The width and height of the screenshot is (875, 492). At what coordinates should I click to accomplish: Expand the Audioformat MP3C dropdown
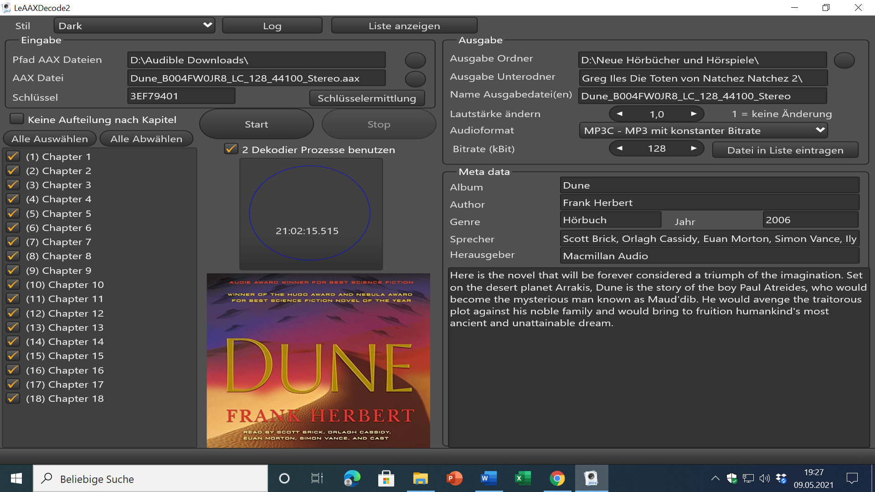(703, 131)
